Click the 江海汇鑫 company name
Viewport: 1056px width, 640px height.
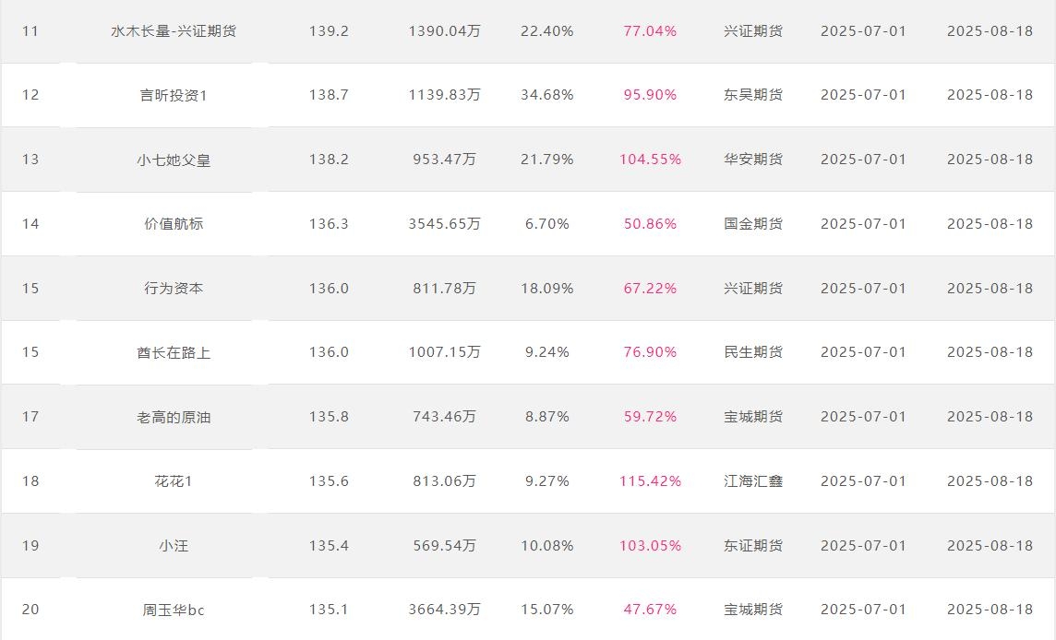(753, 481)
